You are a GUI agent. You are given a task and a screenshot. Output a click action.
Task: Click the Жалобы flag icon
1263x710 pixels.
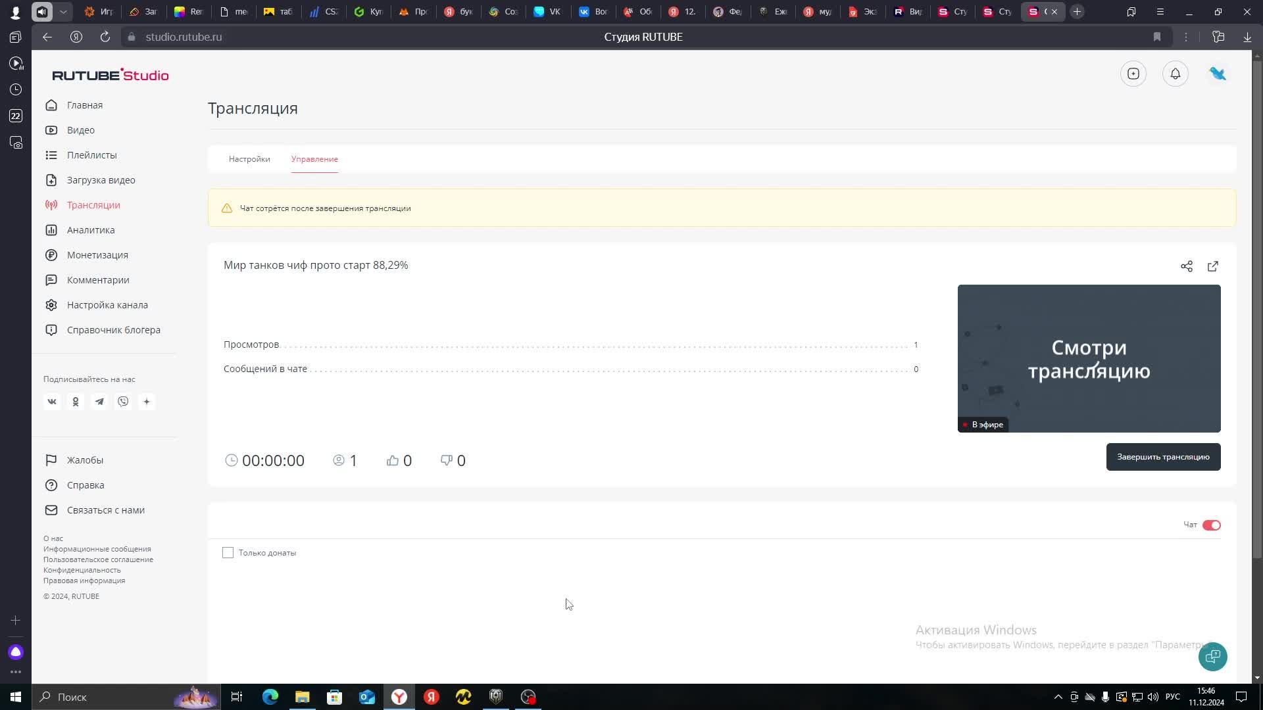coord(51,460)
